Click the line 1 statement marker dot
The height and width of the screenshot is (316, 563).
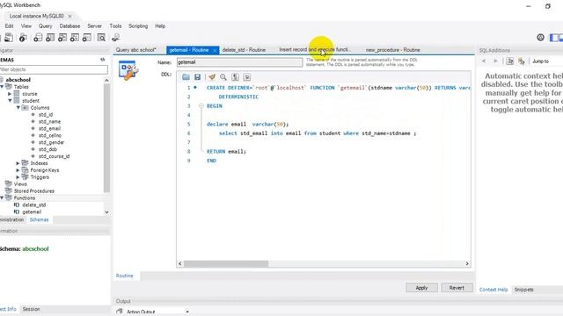coord(195,88)
